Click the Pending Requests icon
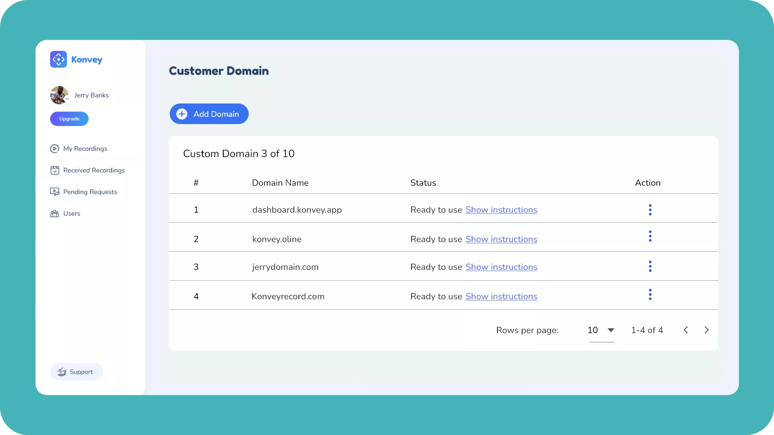774x435 pixels. point(54,192)
